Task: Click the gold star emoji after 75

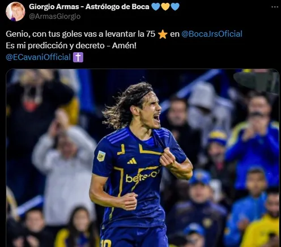Action: coord(163,35)
